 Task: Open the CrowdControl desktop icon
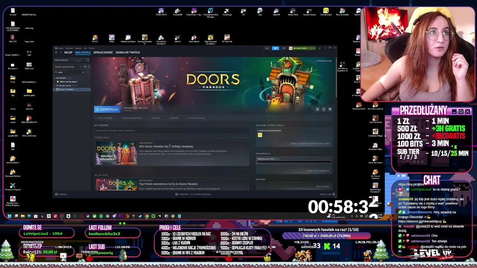(326, 12)
